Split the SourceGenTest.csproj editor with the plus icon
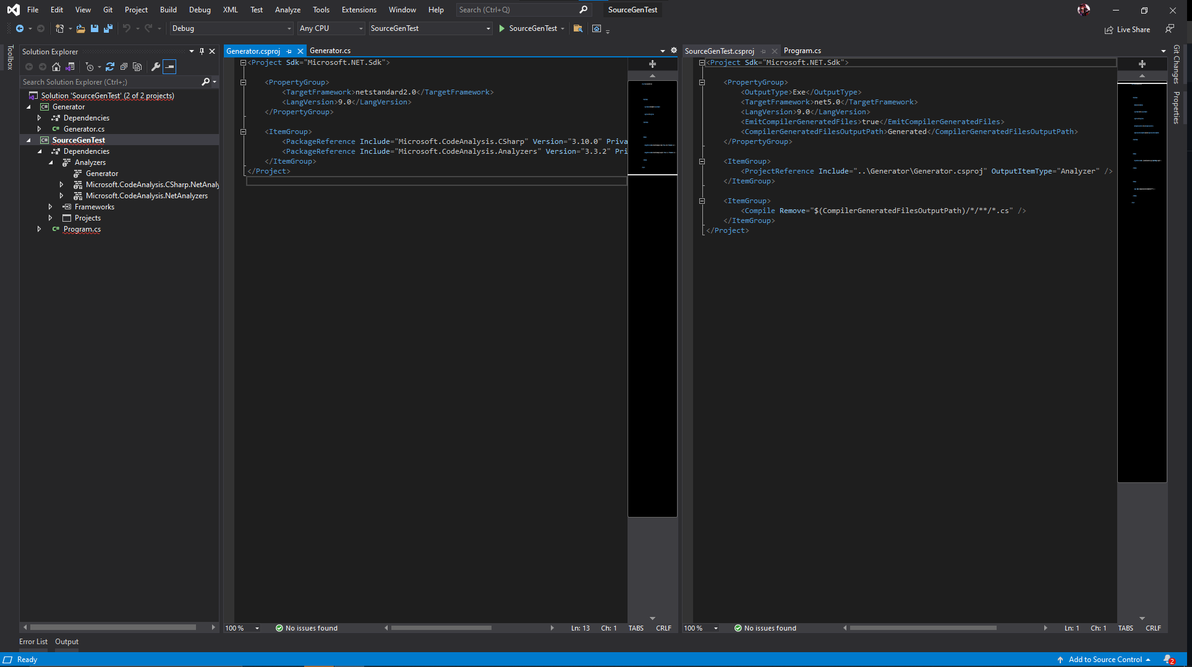The height and width of the screenshot is (667, 1192). pos(1142,64)
